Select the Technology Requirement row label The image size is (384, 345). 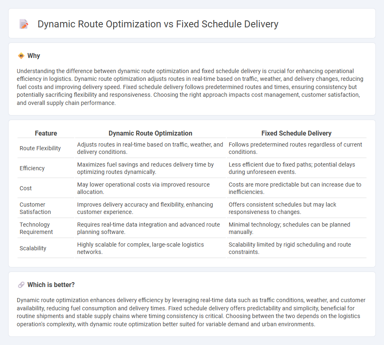36,228
